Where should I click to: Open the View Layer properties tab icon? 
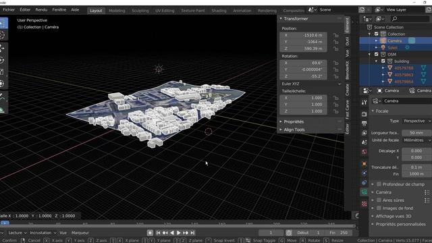point(364,133)
